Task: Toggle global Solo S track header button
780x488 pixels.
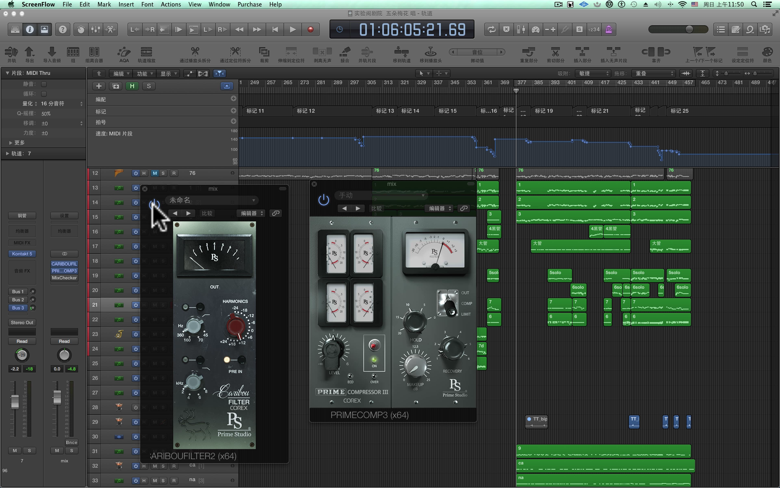Action: pyautogui.click(x=149, y=86)
